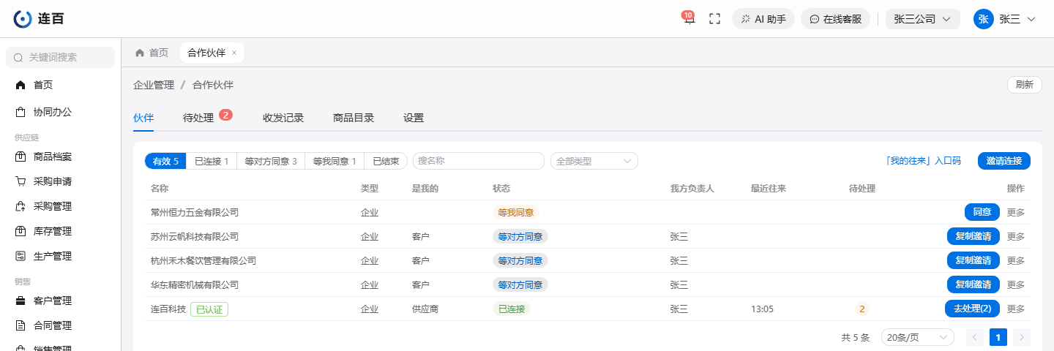Click the 协同办公 sidebar icon
This screenshot has height=351, width=1054.
tap(20, 112)
